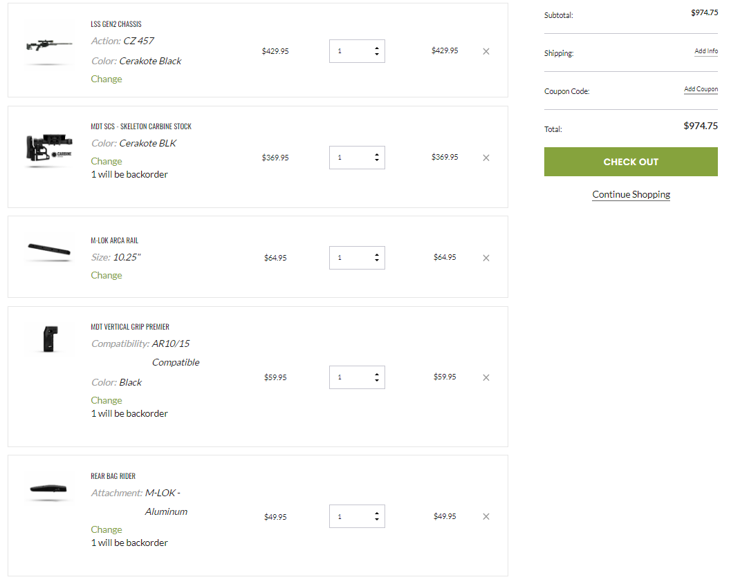Remove M-LOK Arca Rail from cart
The height and width of the screenshot is (584, 740).
[x=485, y=258]
